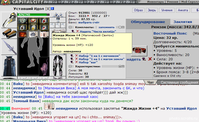Viewport: 199px width, 122px height.
Task: Click the Зверь button
Action: pyautogui.click(x=152, y=10)
